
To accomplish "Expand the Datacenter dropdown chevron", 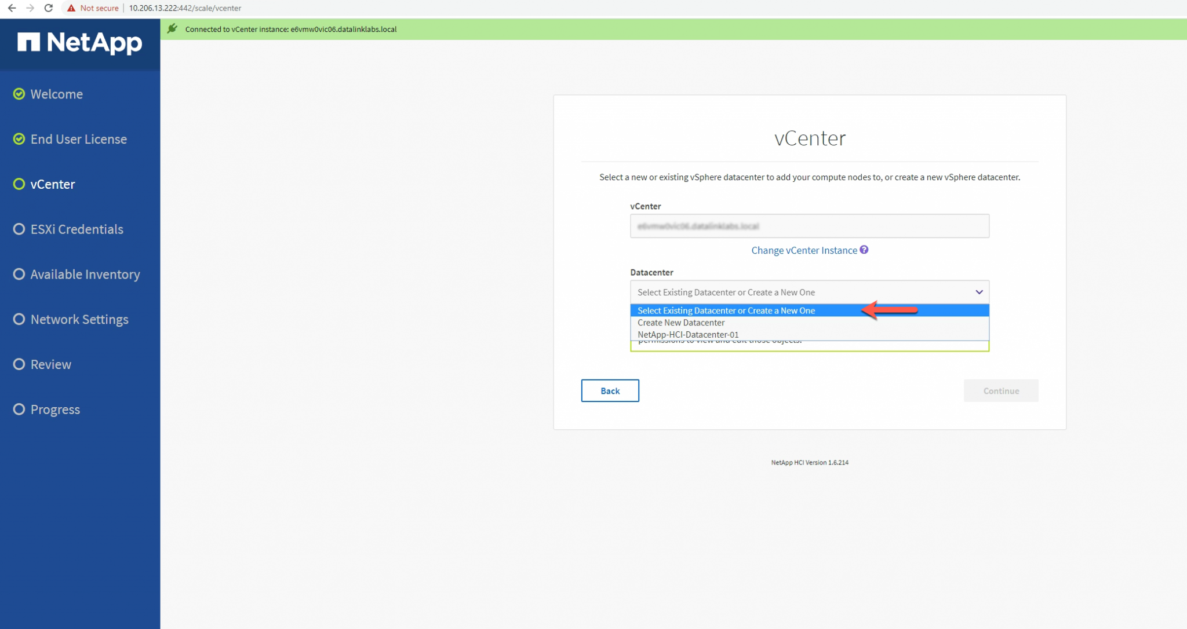I will click(x=979, y=292).
